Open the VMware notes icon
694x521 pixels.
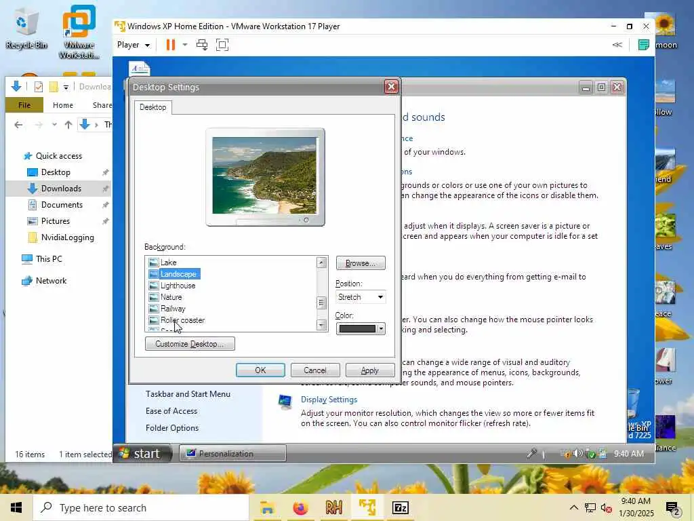[644, 45]
